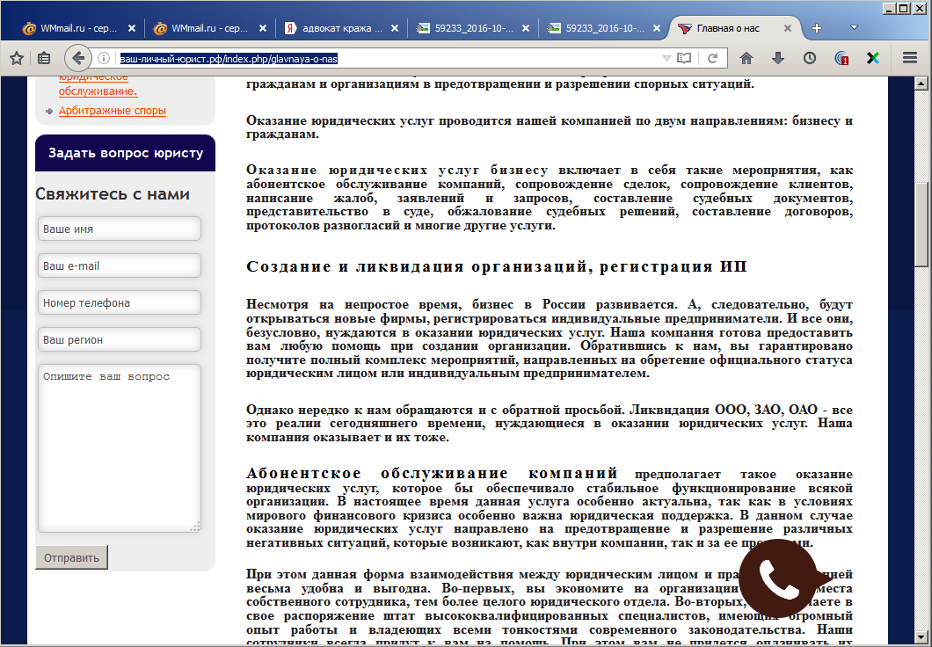Focus the 'Номер телефона' input field

[120, 302]
